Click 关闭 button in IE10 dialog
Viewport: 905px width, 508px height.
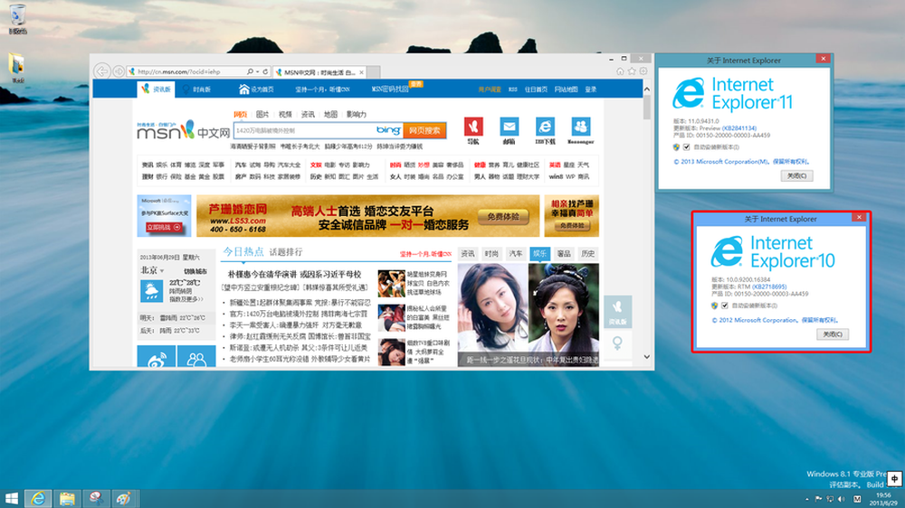[x=833, y=334]
